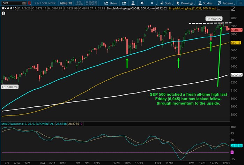Expand the studies header ellipsis
This screenshot has width=244, height=165.
pyautogui.click(x=219, y=9)
